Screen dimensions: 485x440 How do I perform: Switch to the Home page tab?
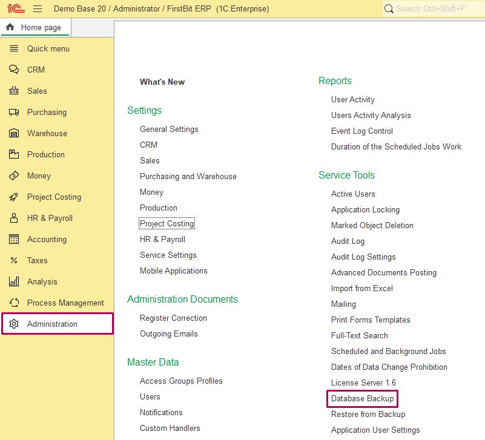[36, 27]
